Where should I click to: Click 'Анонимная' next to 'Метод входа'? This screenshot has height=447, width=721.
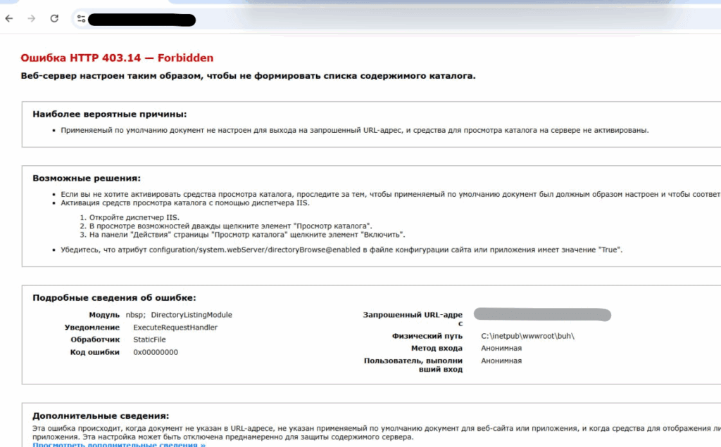(501, 349)
